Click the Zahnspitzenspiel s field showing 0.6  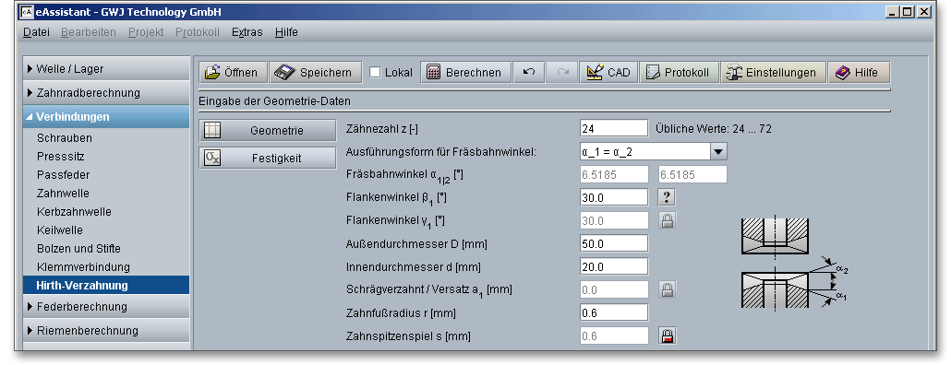pos(614,336)
